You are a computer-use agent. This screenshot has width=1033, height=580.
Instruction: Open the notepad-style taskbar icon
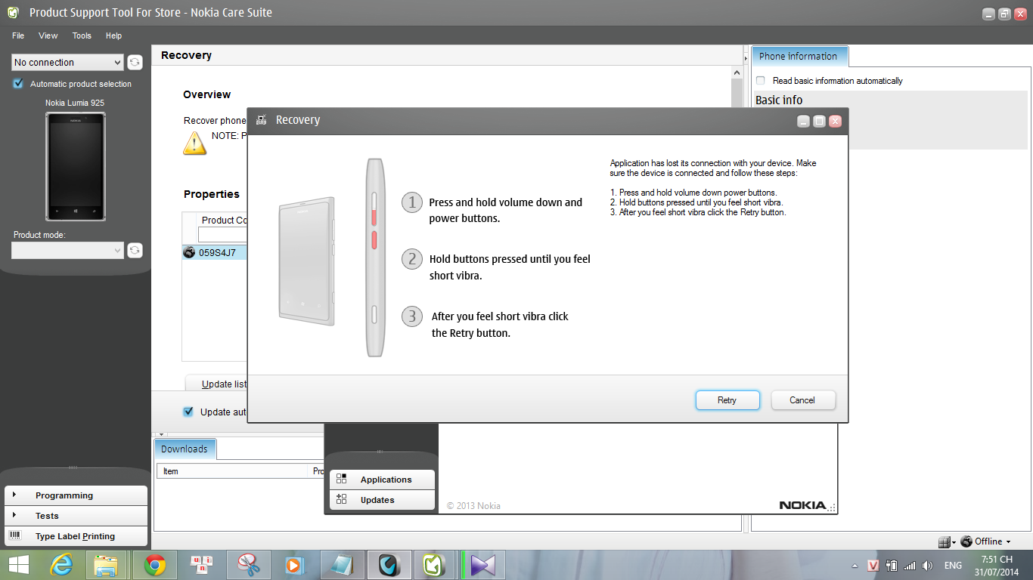(x=342, y=565)
